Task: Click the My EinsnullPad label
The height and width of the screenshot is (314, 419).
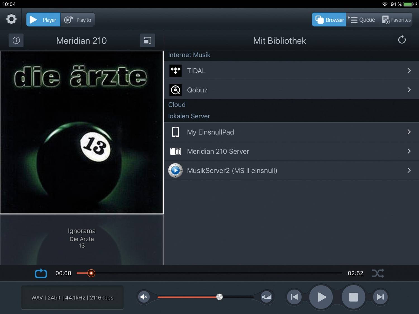Action: pyautogui.click(x=211, y=132)
